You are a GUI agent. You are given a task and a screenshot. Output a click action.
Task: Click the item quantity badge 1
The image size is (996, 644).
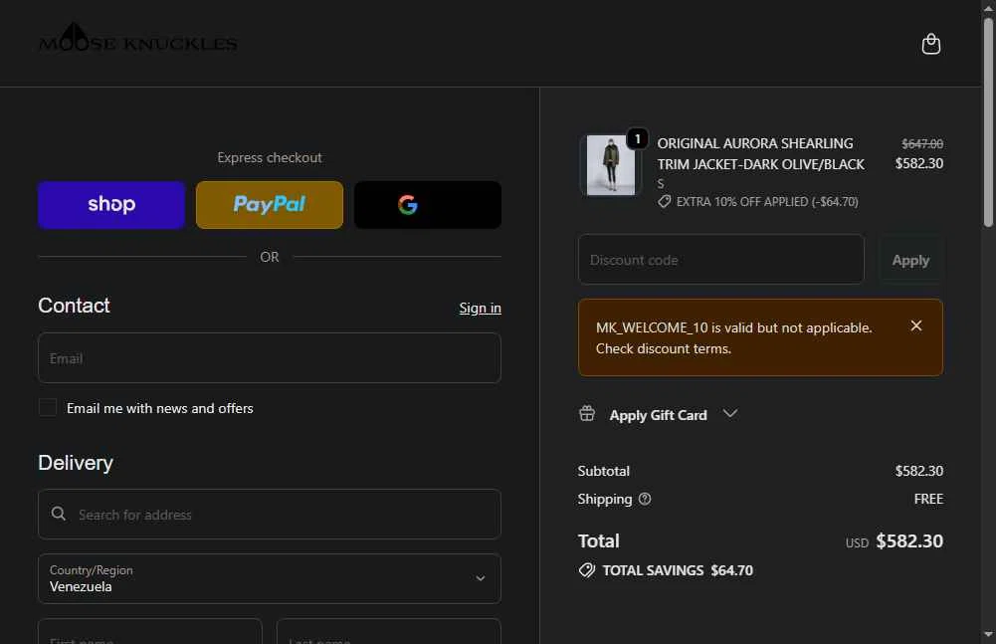(637, 138)
